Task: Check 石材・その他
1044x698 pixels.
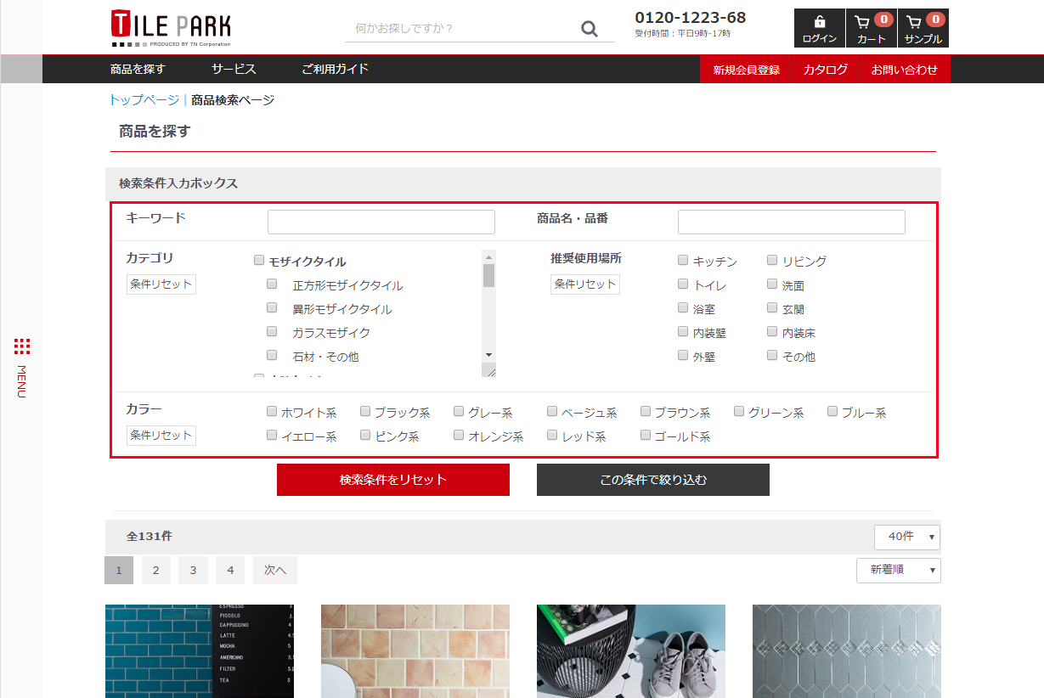Action: click(272, 356)
